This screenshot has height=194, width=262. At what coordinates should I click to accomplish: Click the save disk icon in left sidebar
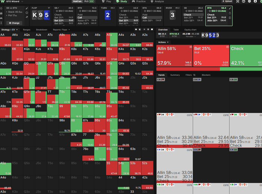click(x=1, y=13)
